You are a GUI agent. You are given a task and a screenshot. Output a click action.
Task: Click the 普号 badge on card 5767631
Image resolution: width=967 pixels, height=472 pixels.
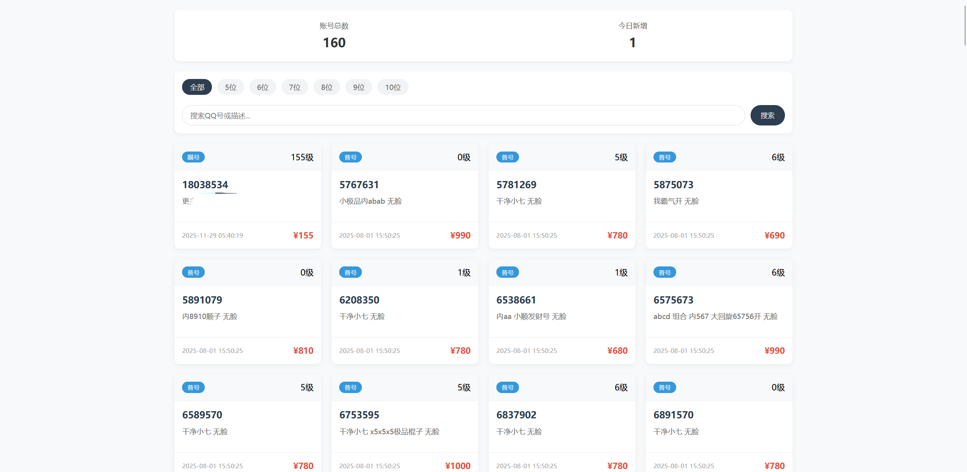pos(351,157)
